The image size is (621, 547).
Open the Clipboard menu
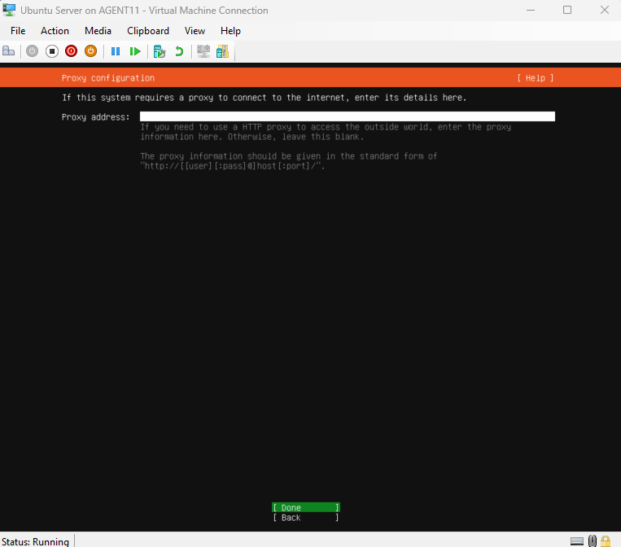coord(148,31)
